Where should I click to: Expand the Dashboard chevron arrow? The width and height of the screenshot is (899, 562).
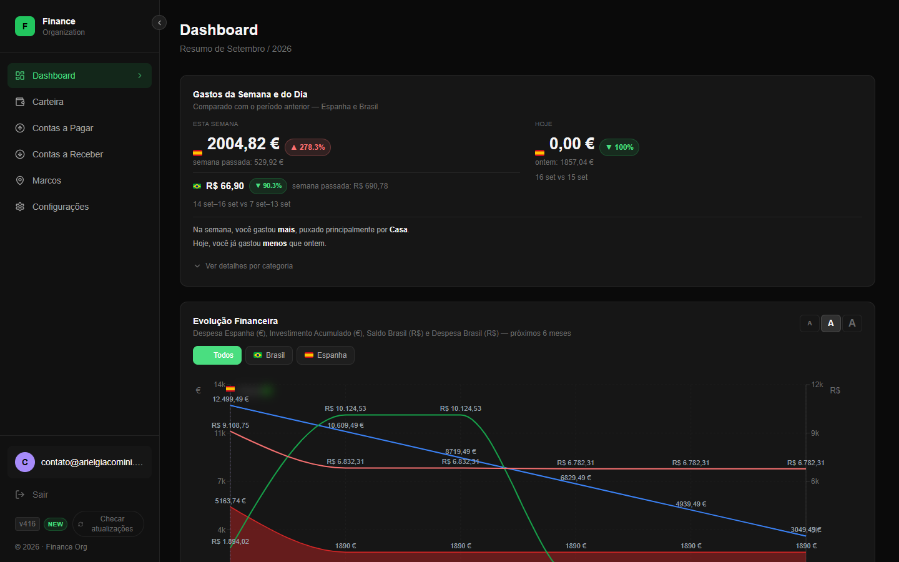(140, 76)
